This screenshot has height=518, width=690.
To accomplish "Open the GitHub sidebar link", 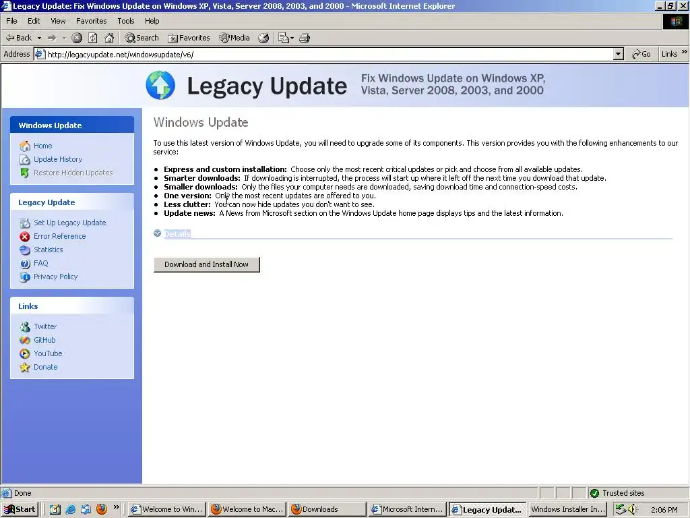I will pyautogui.click(x=44, y=340).
